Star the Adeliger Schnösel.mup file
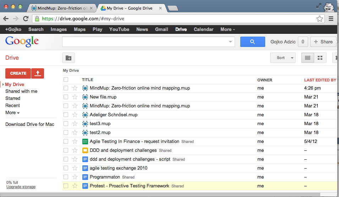Screen dimensions: 339x197 tap(75, 115)
